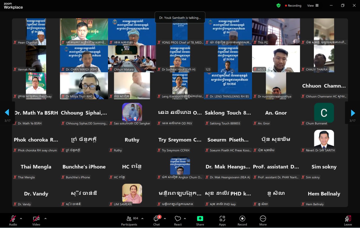Select Chhuon Chamnann HC tile

click(x=324, y=86)
